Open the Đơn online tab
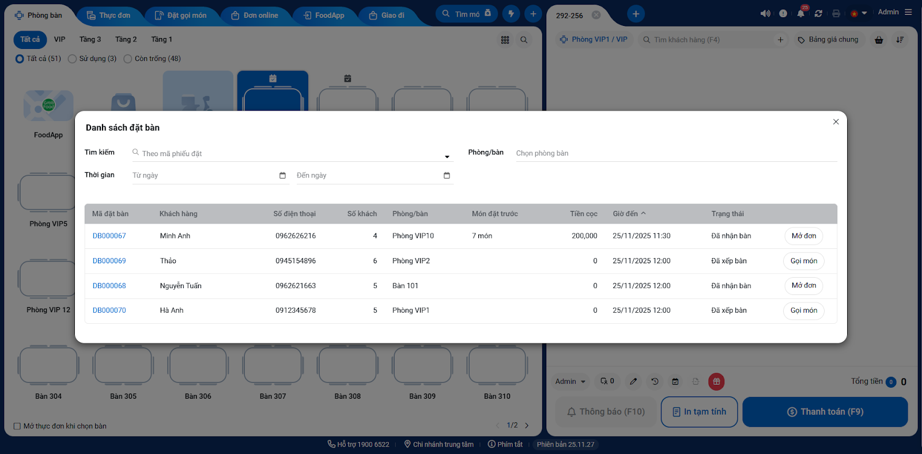Viewport: 922px width, 454px height. [x=255, y=16]
